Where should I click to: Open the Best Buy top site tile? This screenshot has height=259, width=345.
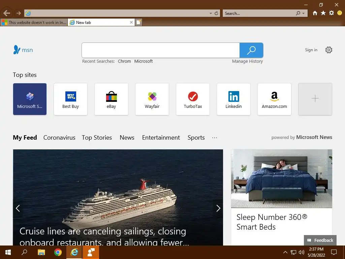point(70,99)
